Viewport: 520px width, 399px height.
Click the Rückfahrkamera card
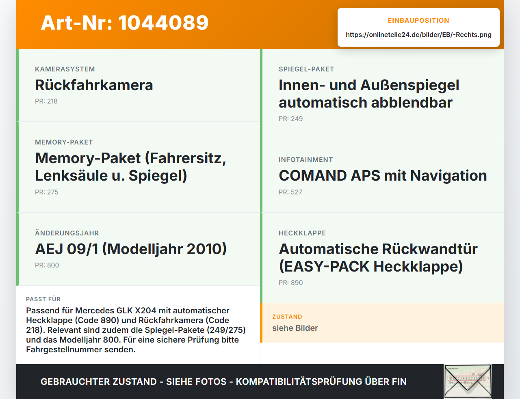pyautogui.click(x=138, y=85)
